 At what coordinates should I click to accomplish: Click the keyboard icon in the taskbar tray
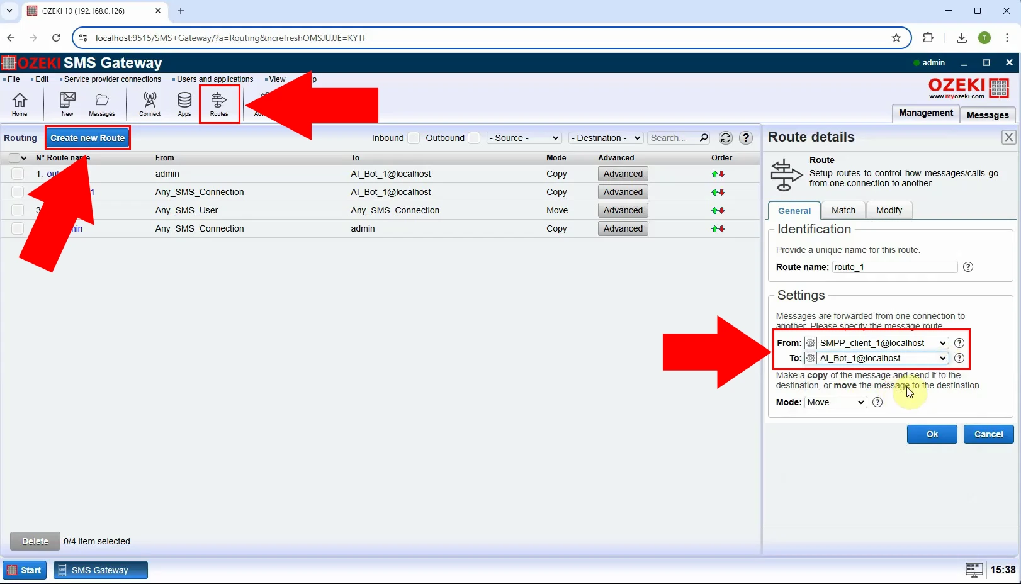(974, 570)
